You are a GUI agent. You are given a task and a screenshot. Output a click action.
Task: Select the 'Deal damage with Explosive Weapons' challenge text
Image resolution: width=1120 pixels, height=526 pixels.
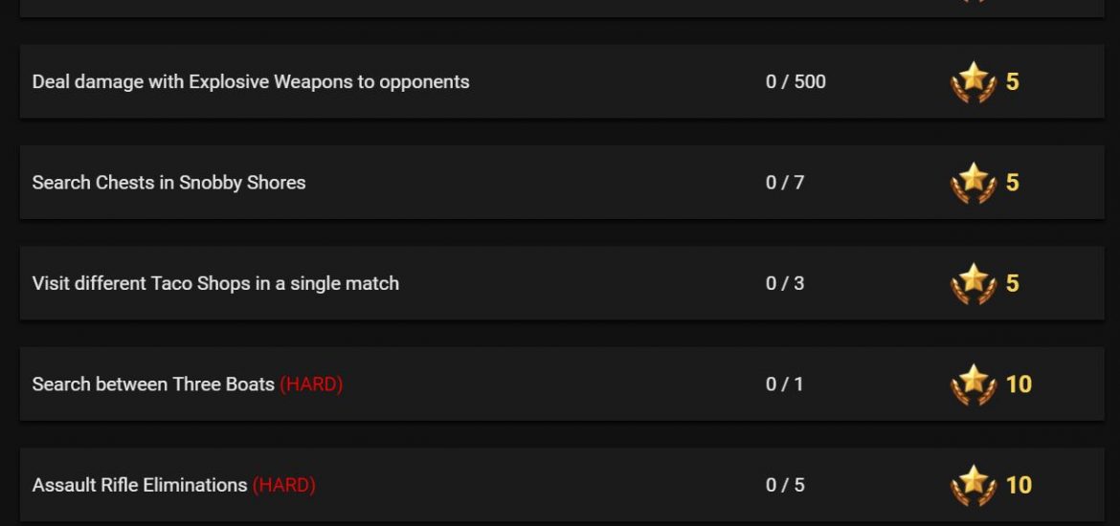(x=251, y=82)
